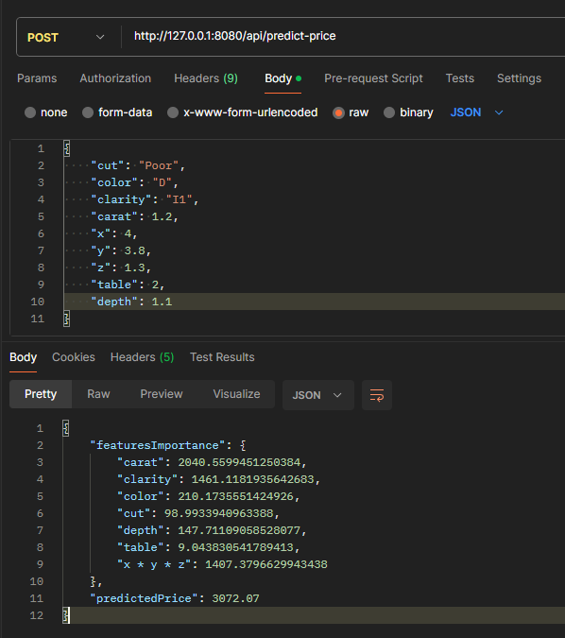Open Pre-request Script tab
565x638 pixels.
373,78
